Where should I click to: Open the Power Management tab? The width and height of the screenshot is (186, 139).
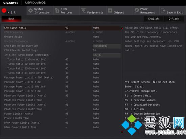pos(146,11)
